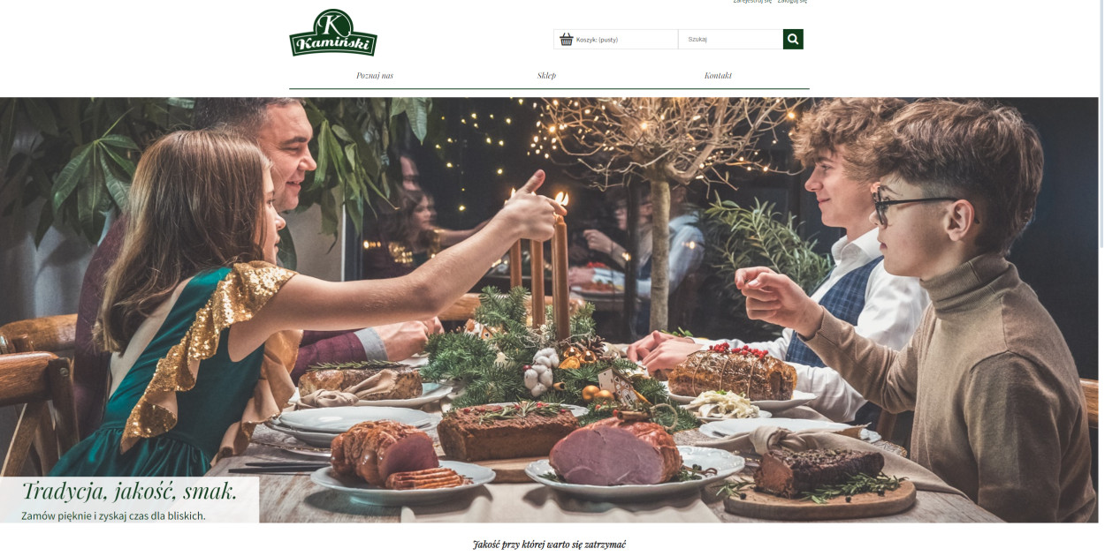Screen dimensions: 1105x556
Task: Go to the Sklep menu item
Action: 546,75
